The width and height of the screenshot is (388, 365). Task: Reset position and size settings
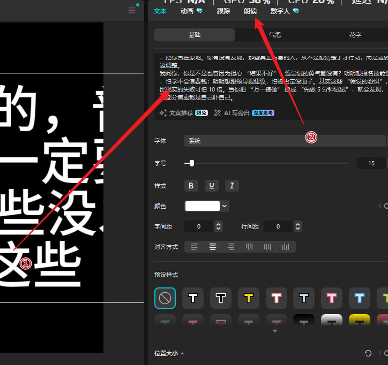[368, 353]
